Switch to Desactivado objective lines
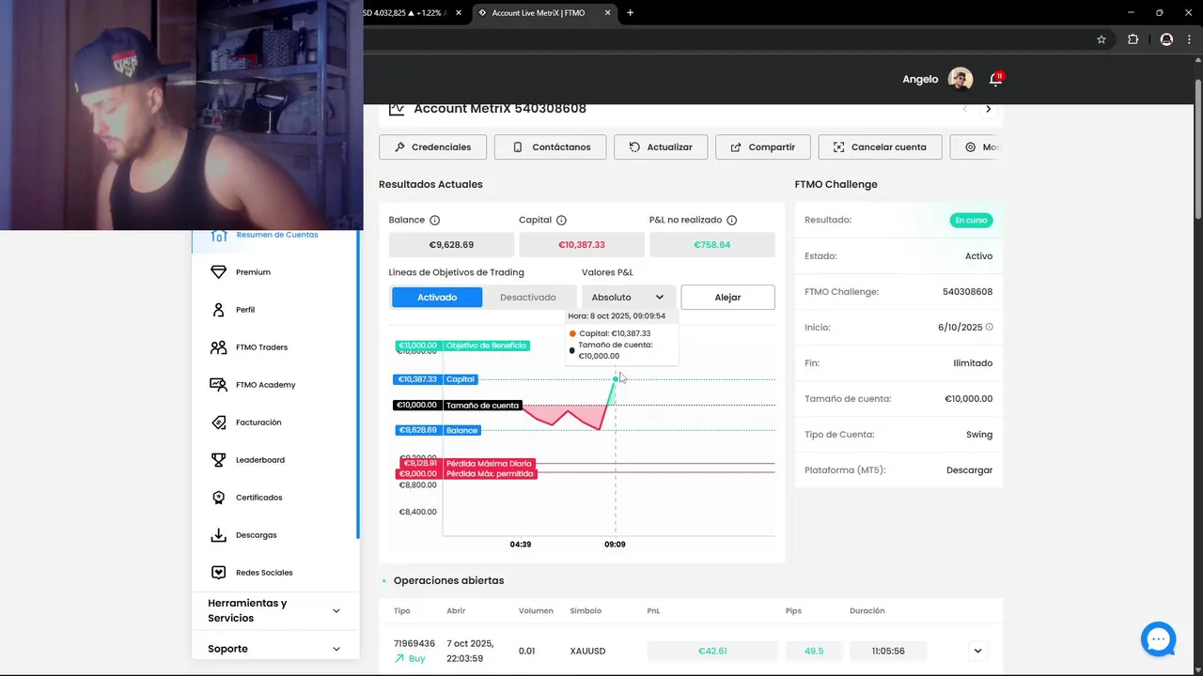This screenshot has width=1203, height=676. coord(527,298)
